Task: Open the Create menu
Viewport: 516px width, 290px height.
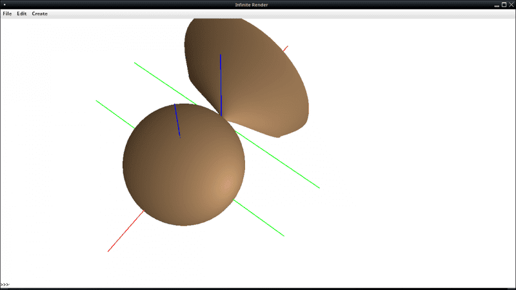Action: pyautogui.click(x=40, y=14)
